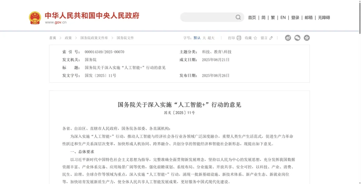Screen dimensions: 361x184
Task: Open the EN English version
Action: [283, 18]
